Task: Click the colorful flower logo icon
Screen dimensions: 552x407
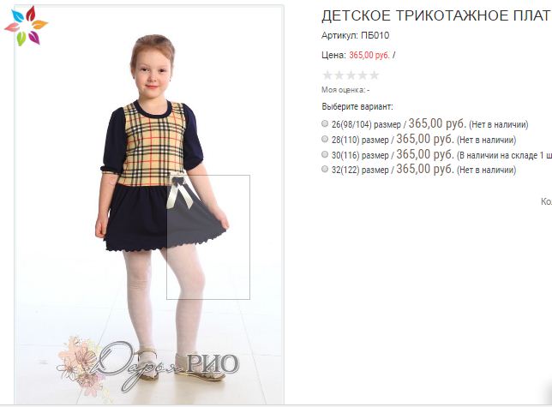Action: [x=26, y=26]
